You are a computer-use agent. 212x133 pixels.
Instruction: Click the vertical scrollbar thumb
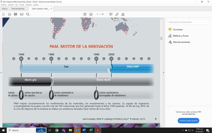coord(161,38)
